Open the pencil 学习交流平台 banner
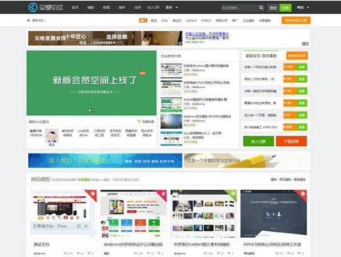 coord(247,161)
